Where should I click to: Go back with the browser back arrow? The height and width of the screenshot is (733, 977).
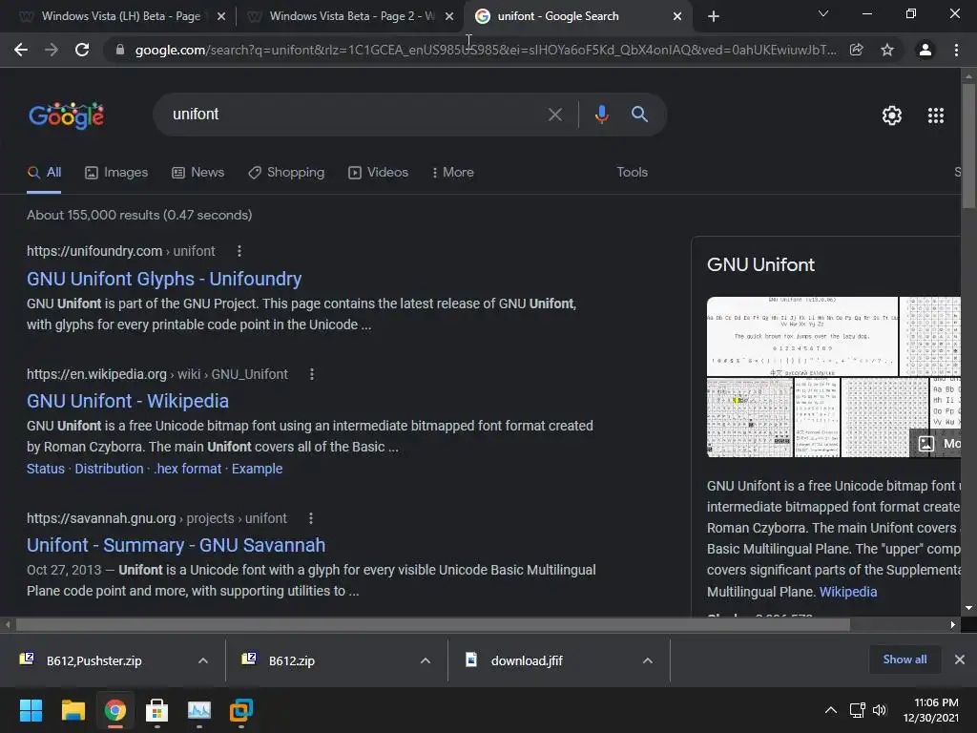click(21, 50)
